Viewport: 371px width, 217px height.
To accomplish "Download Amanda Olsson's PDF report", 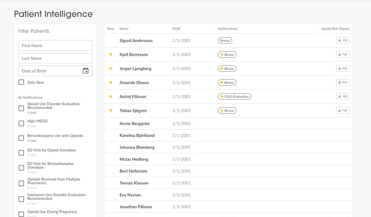I will click(x=343, y=83).
